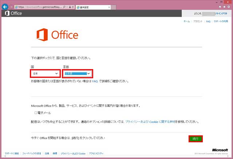Expand the 言語 dropdown showing 日本語
Viewport: 233px width, 159px height.
point(77,73)
